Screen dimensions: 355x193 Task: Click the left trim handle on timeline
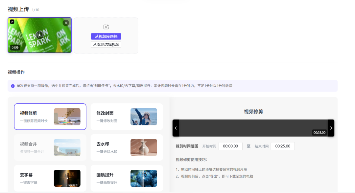(176, 128)
